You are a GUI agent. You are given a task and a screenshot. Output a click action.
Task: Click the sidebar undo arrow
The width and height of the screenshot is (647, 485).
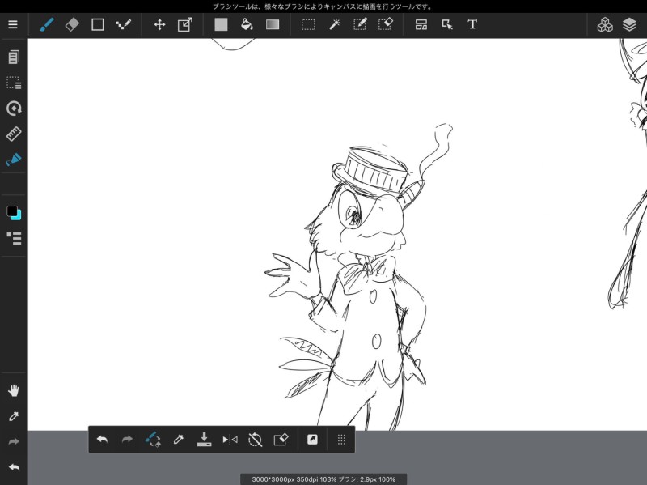14,468
